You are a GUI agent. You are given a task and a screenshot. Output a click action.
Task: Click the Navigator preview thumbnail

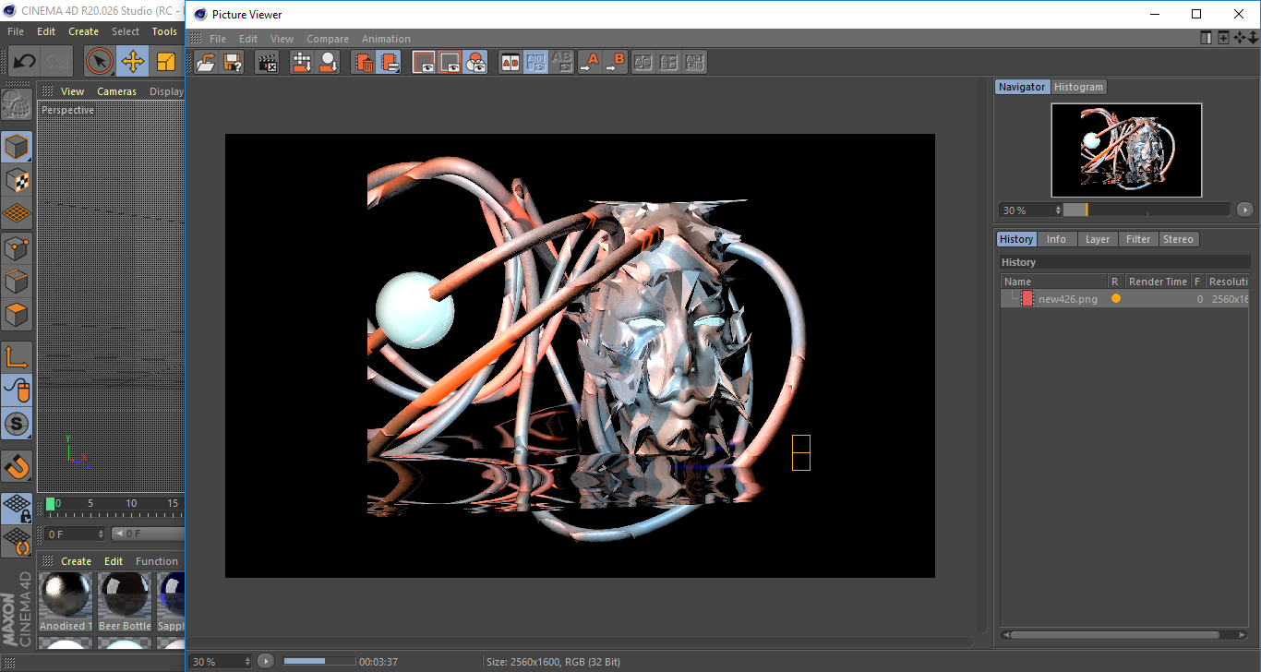tap(1126, 150)
